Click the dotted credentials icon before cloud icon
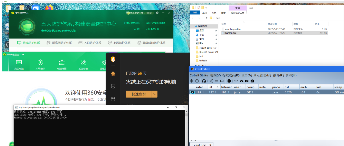344x146 pixels. (x=236, y=81)
